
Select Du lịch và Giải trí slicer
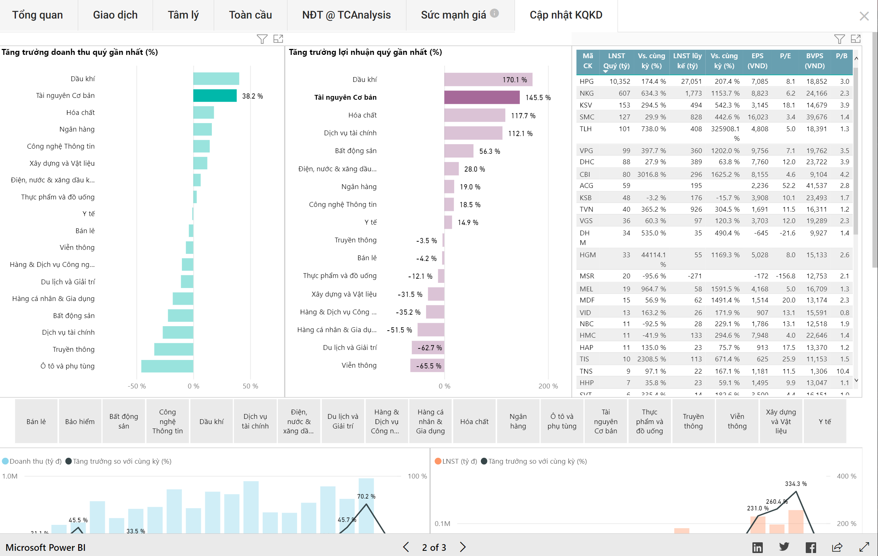click(343, 421)
